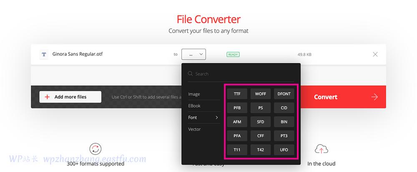Screen dimensions: 417x172
Task: Choose UFO output format
Action: [284, 150]
